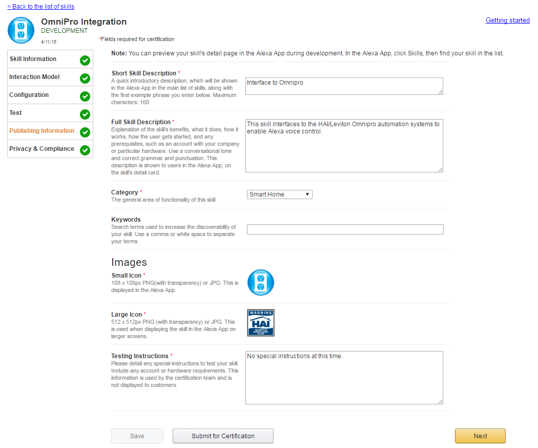Click green checkmark beside Privacy & Compliance

point(85,150)
